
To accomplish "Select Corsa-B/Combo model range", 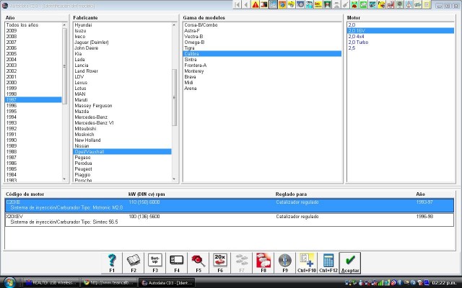I will (262, 25).
